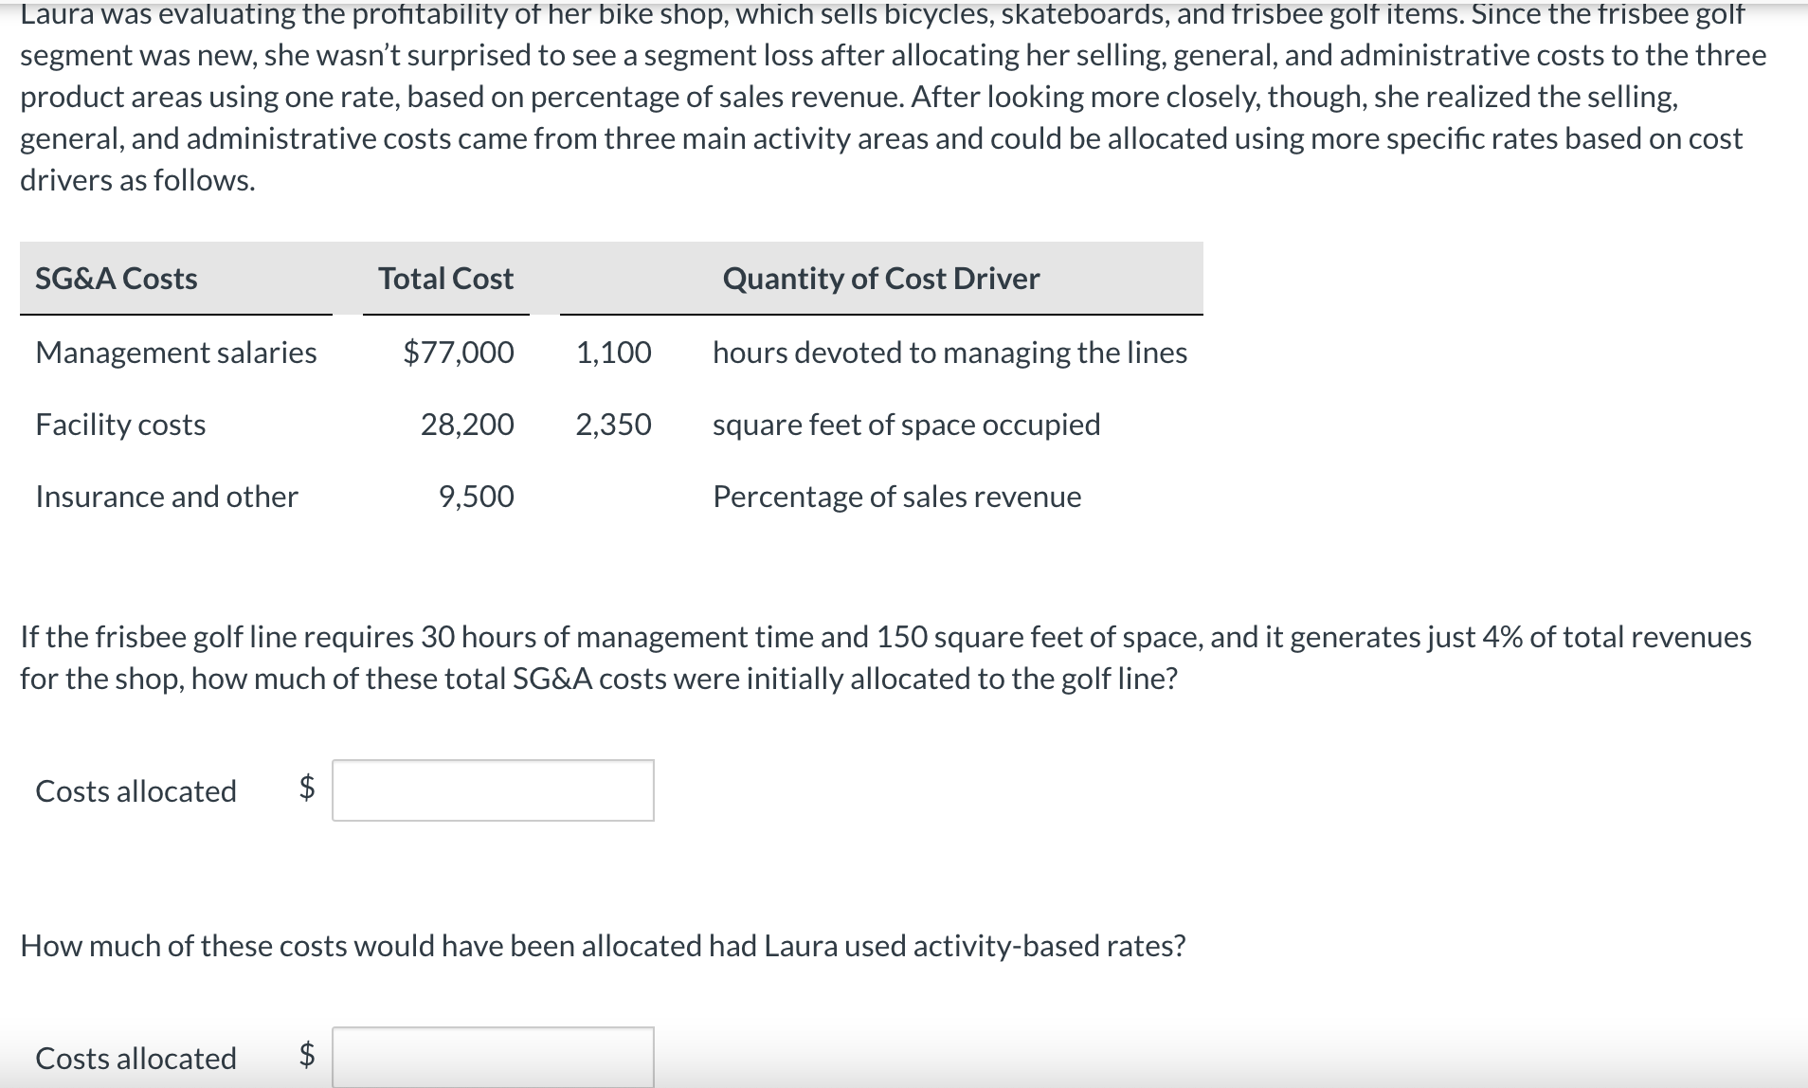The height and width of the screenshot is (1088, 1808).
Task: Click the first Costs allocated label
Action: pos(136,790)
